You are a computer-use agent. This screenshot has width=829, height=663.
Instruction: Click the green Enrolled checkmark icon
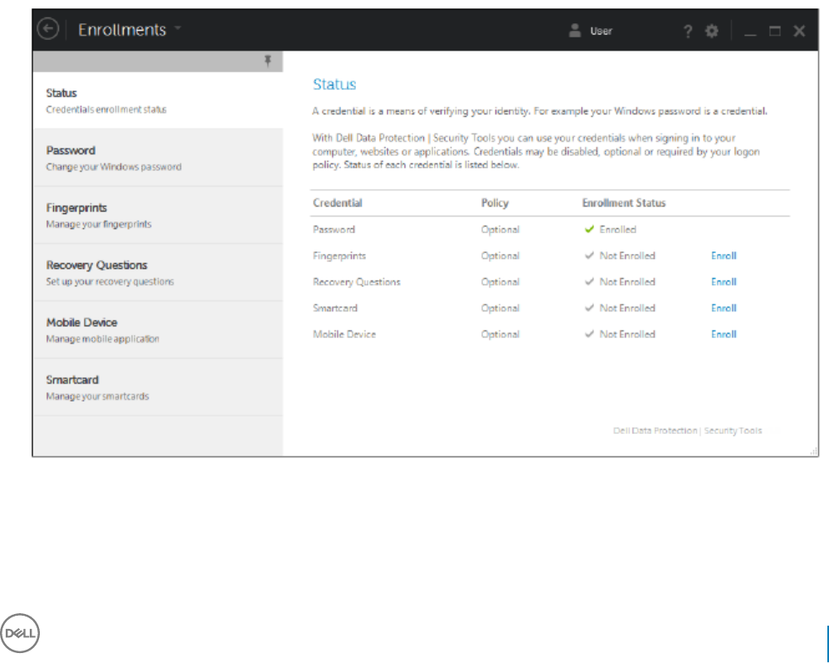tap(590, 230)
